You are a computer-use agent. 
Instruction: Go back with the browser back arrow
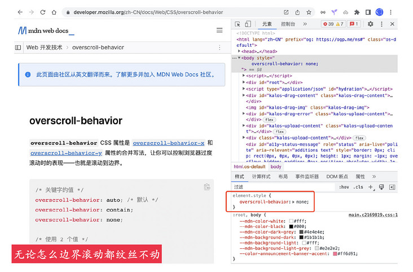click(20, 12)
